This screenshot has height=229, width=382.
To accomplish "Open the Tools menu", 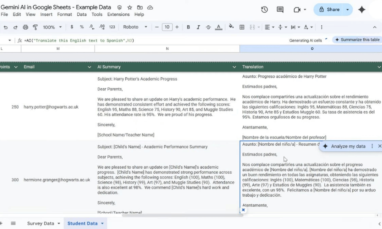I will 97,14.
